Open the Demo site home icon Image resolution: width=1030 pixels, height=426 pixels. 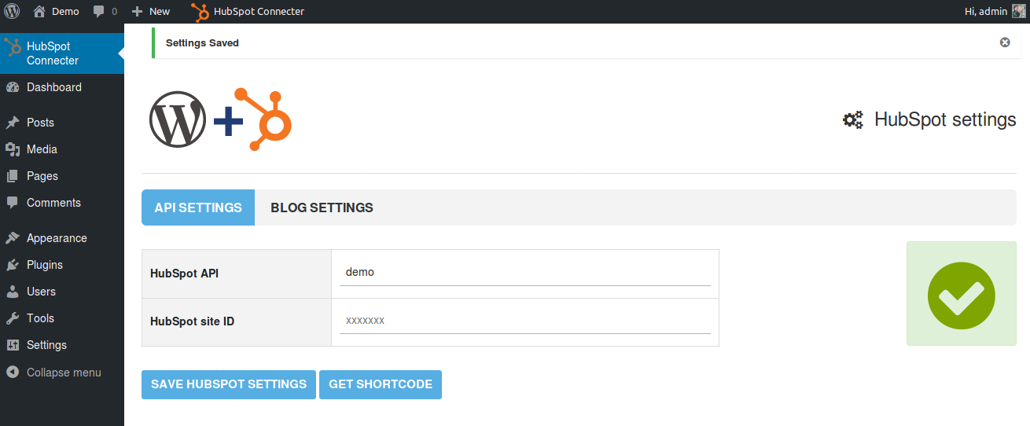(x=39, y=11)
